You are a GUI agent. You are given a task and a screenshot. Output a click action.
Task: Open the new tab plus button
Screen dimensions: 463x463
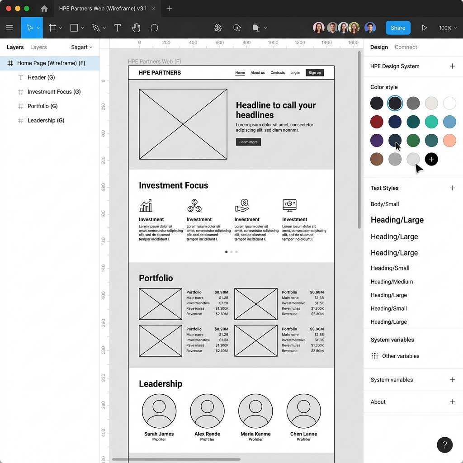(169, 9)
